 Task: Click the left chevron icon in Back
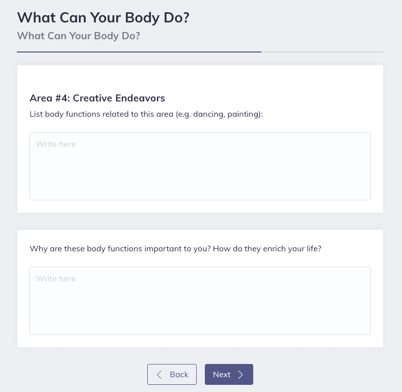159,375
